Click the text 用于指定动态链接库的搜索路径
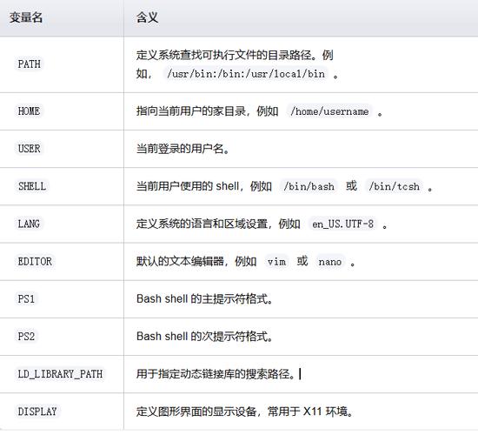The width and height of the screenshot is (478, 435). (216, 374)
